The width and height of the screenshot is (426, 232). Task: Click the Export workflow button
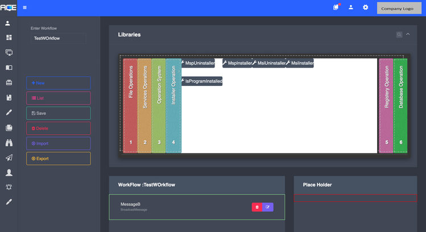pyautogui.click(x=58, y=159)
